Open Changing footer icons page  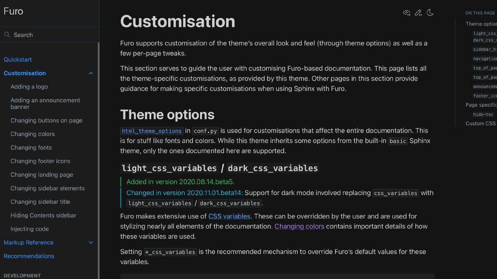pyautogui.click(x=41, y=161)
